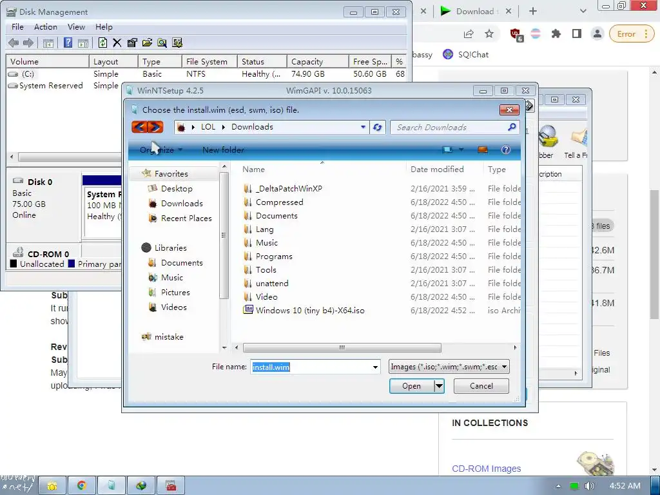Open the Organize dropdown in file dialog
Image resolution: width=660 pixels, height=495 pixels.
tap(161, 150)
